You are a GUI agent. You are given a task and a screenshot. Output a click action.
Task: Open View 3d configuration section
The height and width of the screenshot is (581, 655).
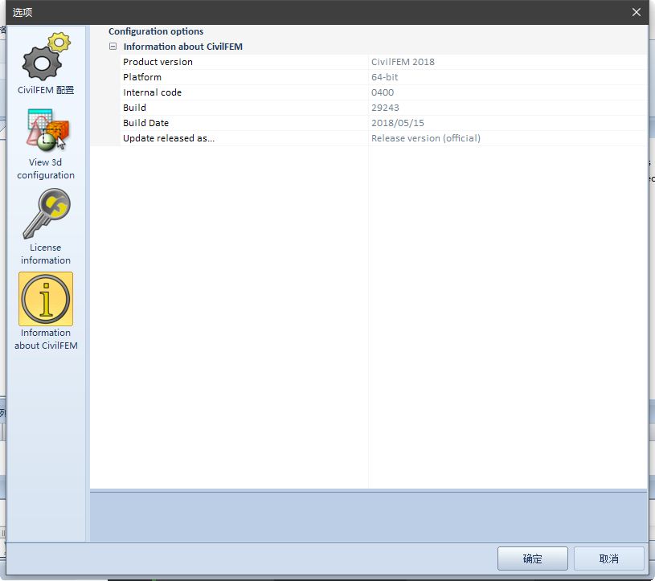click(x=46, y=144)
